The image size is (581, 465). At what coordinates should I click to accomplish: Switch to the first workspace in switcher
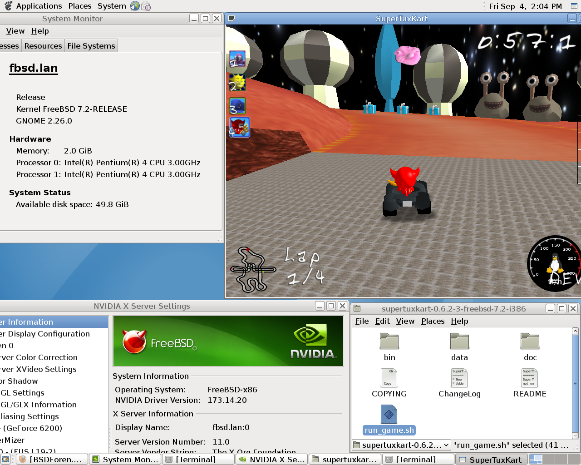coord(536,459)
